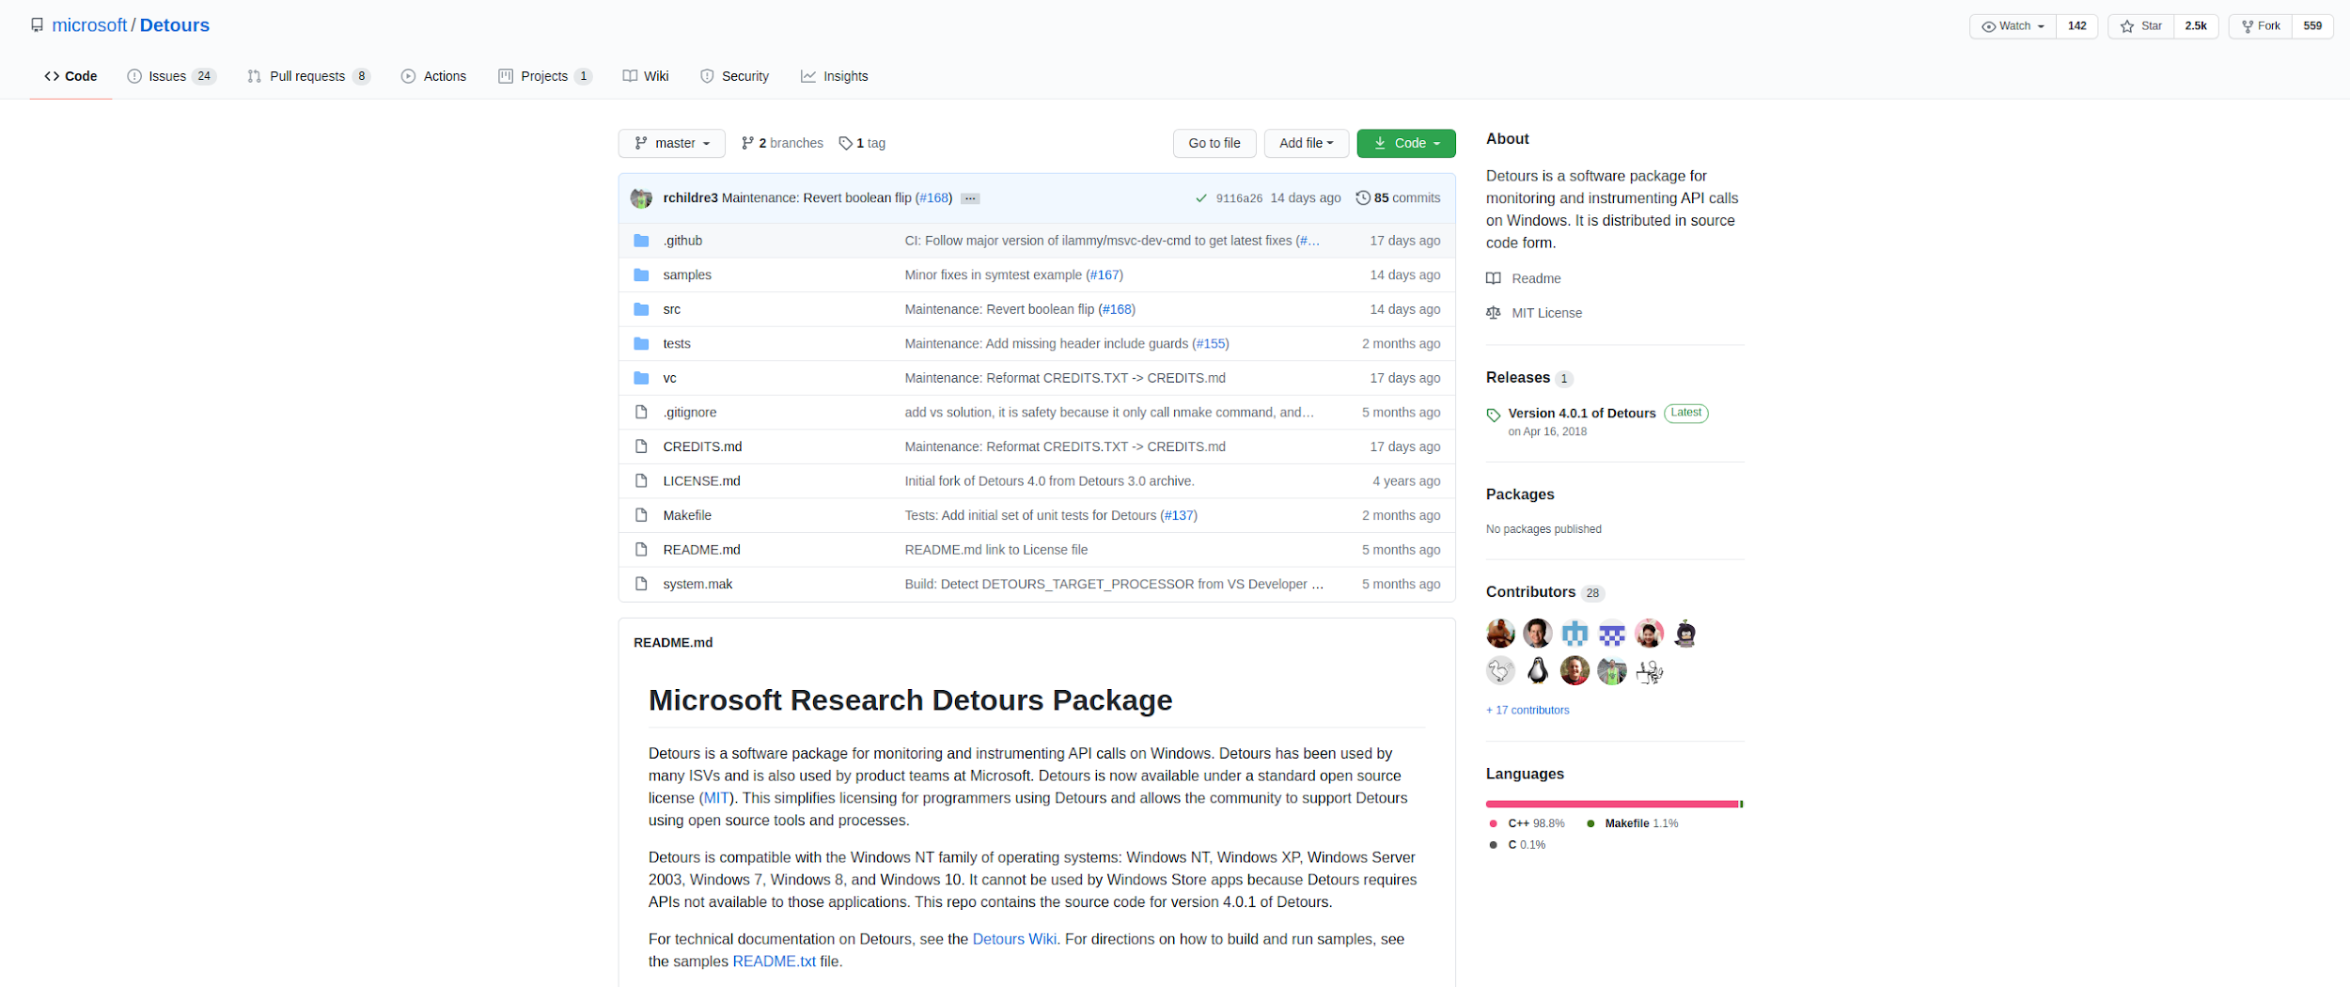
Task: Show the + 17 contributors link
Action: coord(1527,711)
